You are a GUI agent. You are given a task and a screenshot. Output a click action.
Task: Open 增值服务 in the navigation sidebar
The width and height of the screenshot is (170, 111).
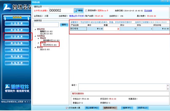[x=17, y=50]
